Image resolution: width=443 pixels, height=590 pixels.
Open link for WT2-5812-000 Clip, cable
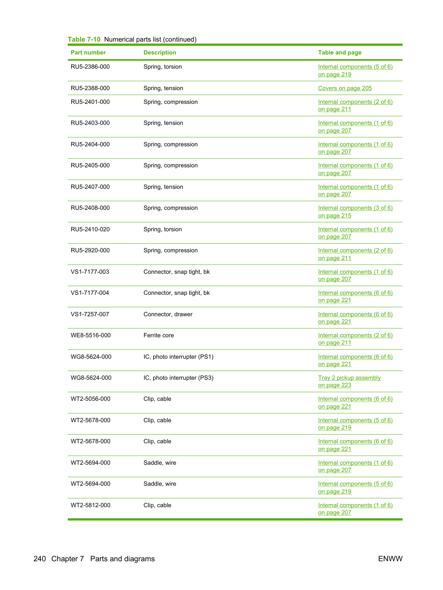355,509
